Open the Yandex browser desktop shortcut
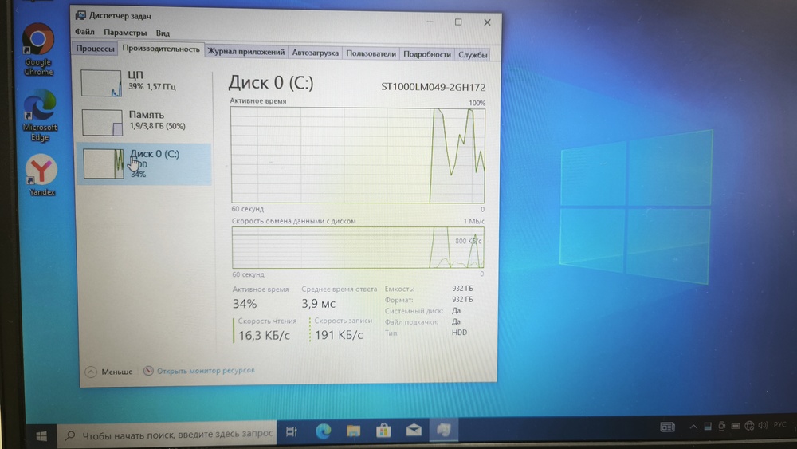Screen dimensions: 797x449 (41, 175)
